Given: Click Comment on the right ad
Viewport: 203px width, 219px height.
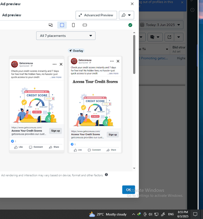Looking at the screenshot, I should pos(94,150).
